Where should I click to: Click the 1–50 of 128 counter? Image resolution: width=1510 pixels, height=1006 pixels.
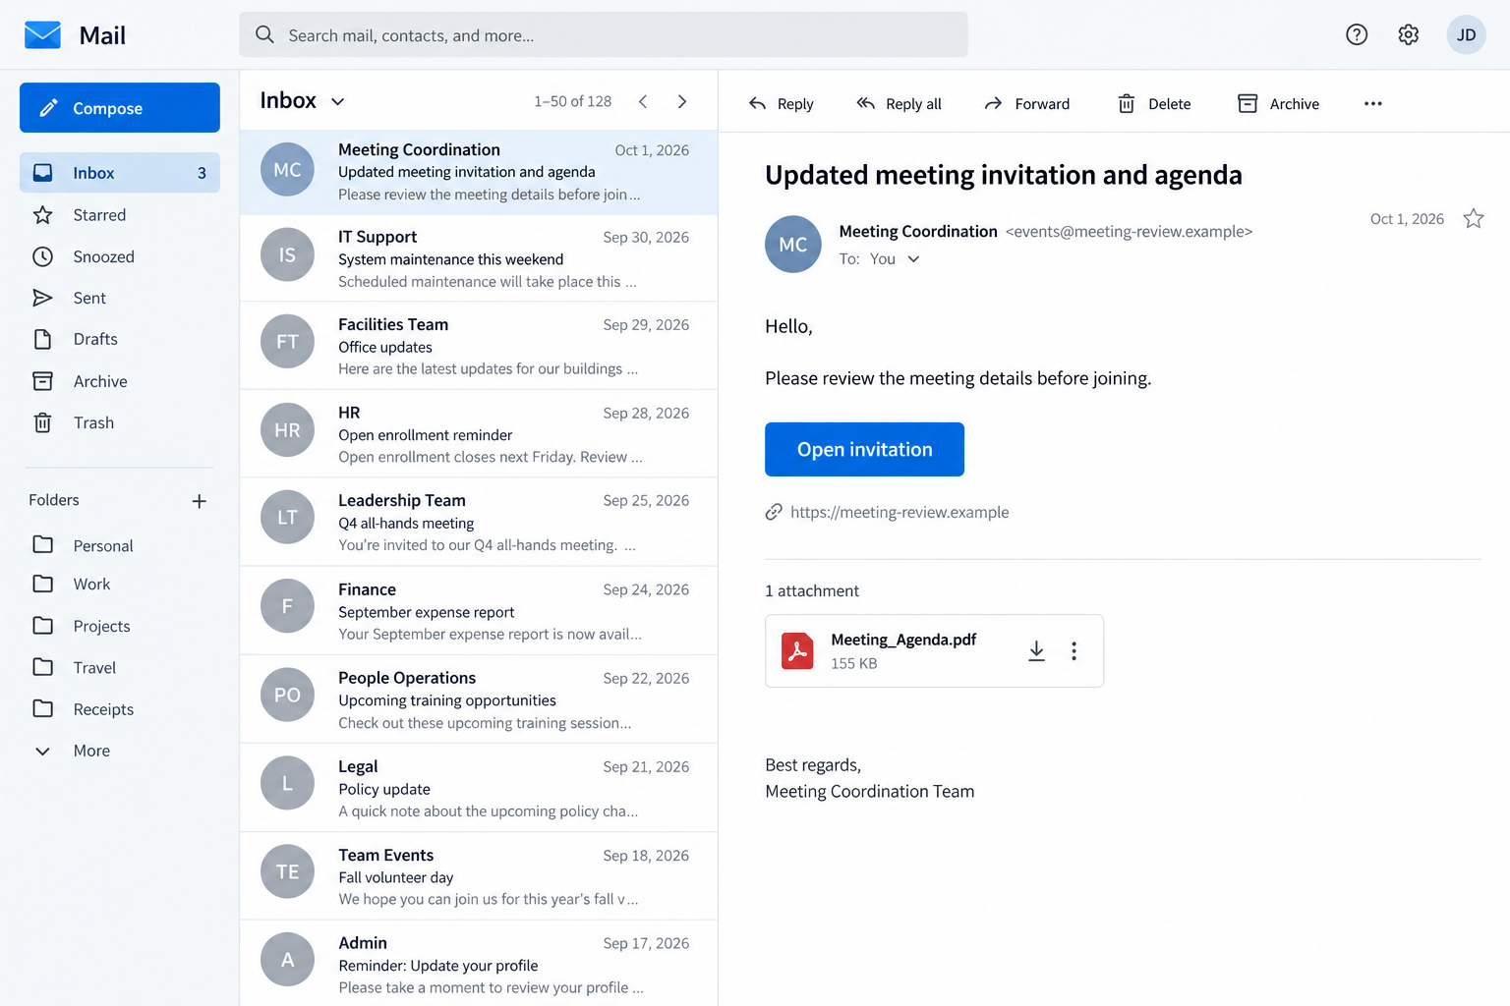[x=572, y=101]
